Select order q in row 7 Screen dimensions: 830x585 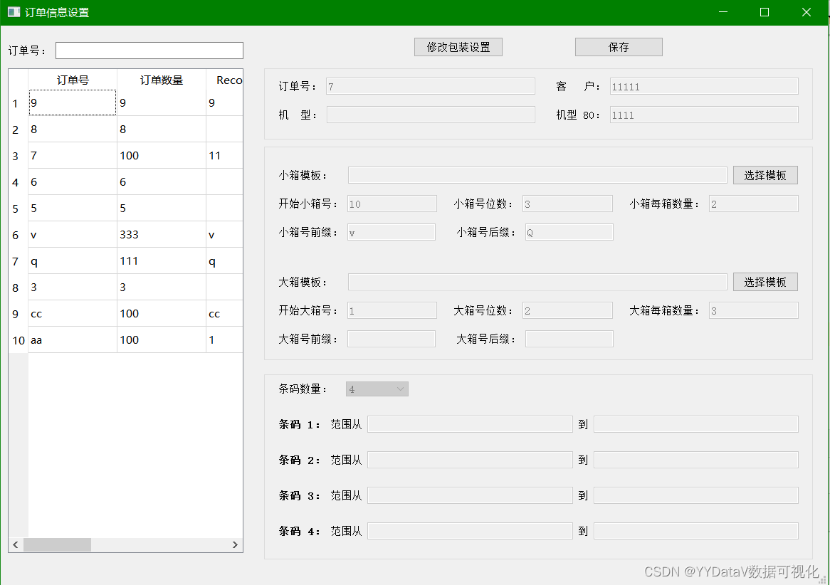73,261
